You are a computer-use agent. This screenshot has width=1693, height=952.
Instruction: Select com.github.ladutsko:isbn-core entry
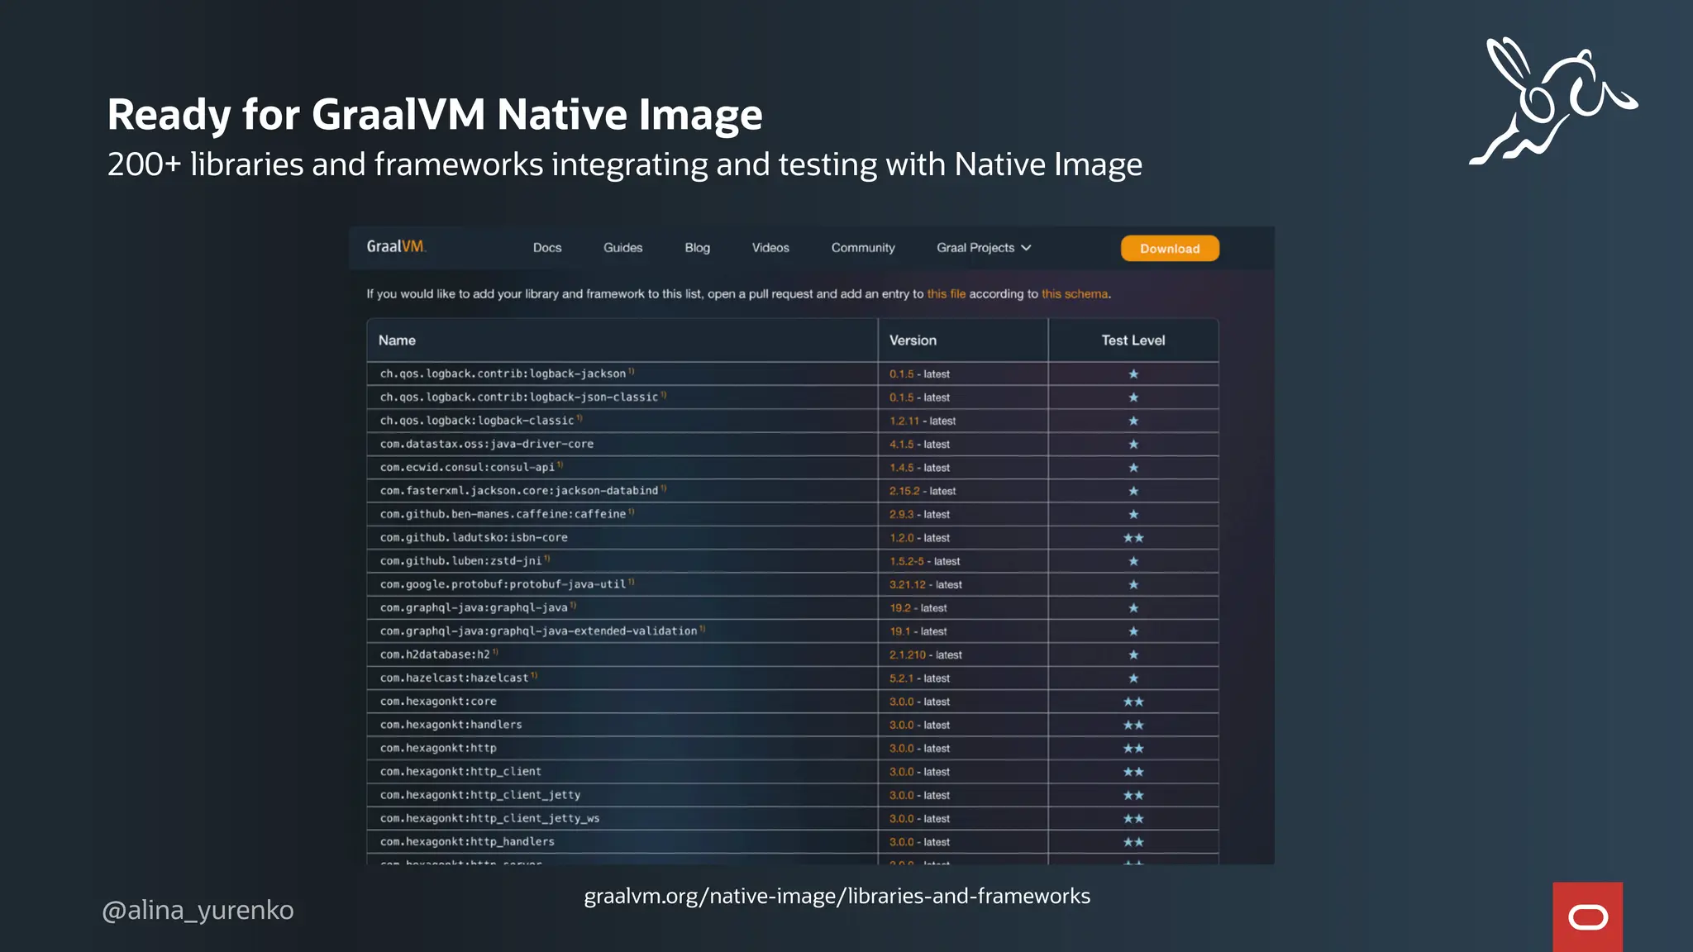point(474,537)
